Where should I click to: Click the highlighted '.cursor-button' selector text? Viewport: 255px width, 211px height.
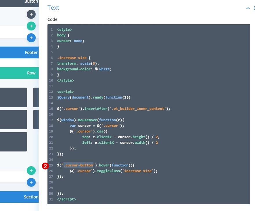point(78,165)
